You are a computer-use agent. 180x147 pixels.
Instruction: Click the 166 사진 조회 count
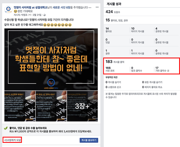[x=110, y=69]
